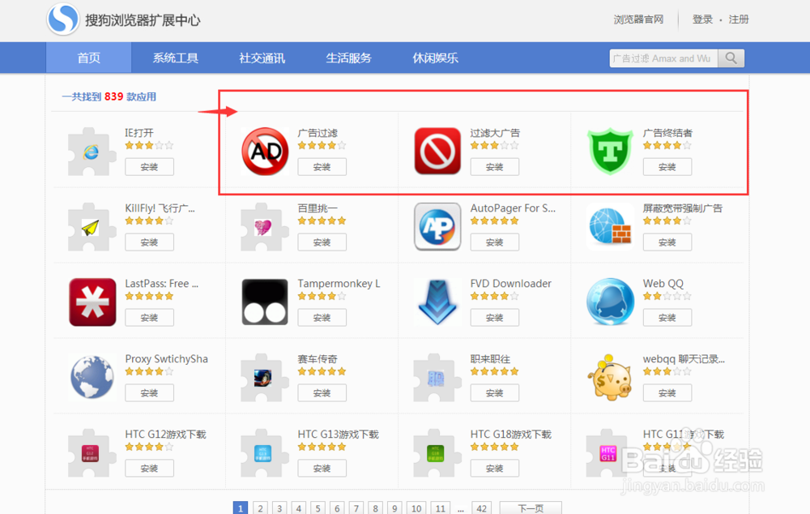Install the 广告终结者 extension
The width and height of the screenshot is (810, 514).
point(667,167)
